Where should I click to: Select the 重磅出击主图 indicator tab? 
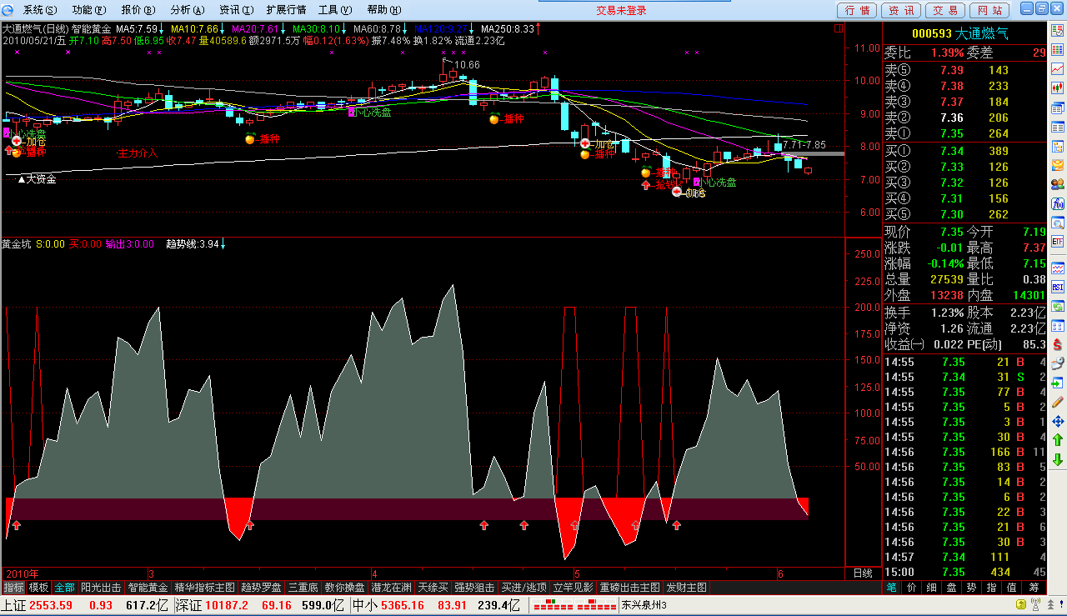[x=631, y=588]
